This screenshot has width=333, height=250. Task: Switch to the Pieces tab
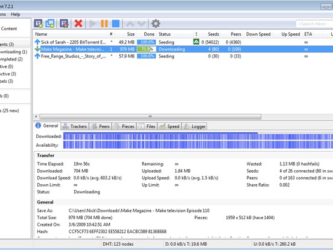coord(124,126)
